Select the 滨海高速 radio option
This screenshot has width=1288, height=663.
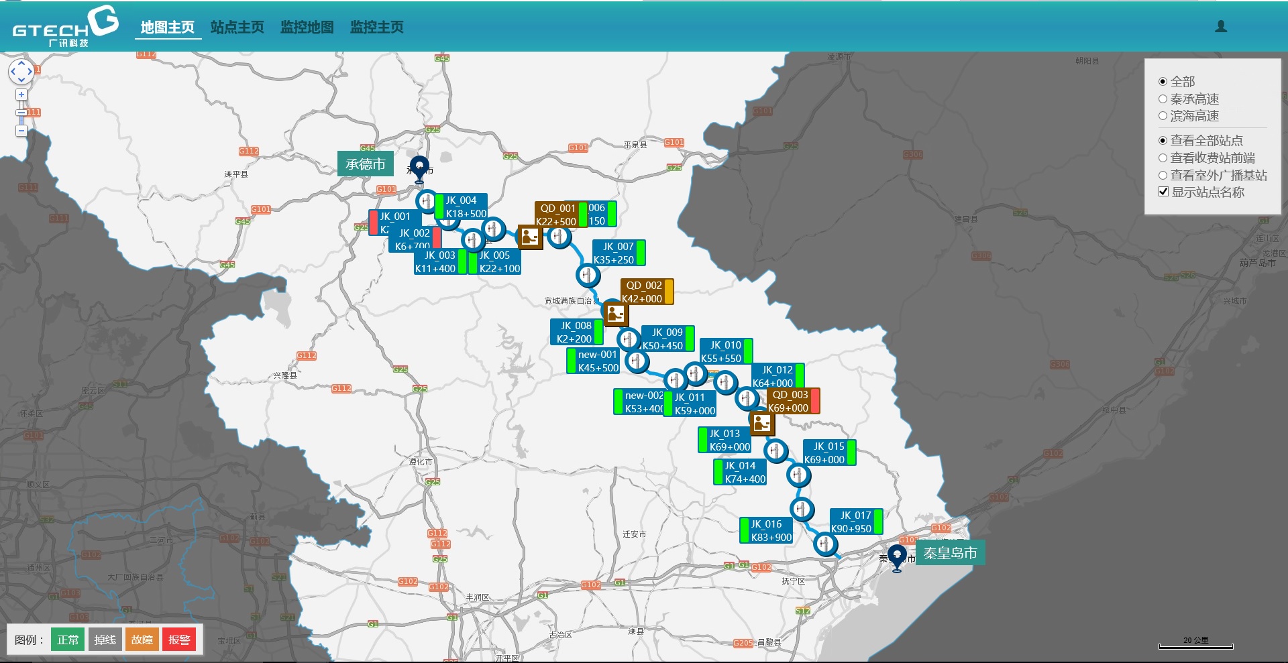pyautogui.click(x=1163, y=116)
